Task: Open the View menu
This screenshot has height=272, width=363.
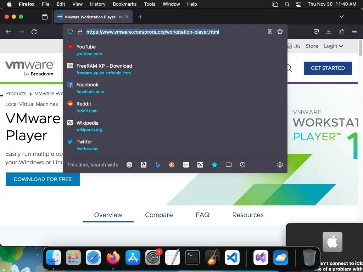Action: [x=77, y=4]
